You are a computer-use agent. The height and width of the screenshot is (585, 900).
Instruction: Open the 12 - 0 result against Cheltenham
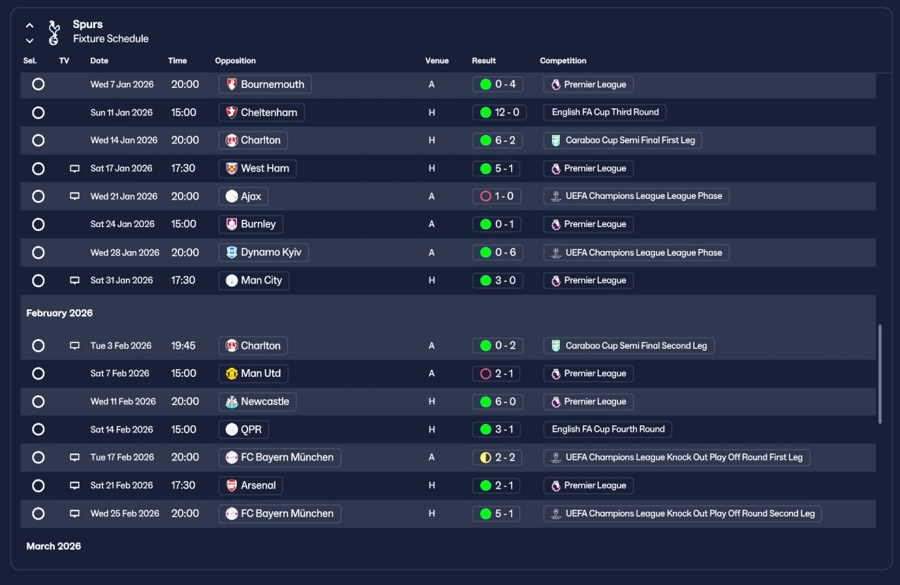(x=500, y=112)
